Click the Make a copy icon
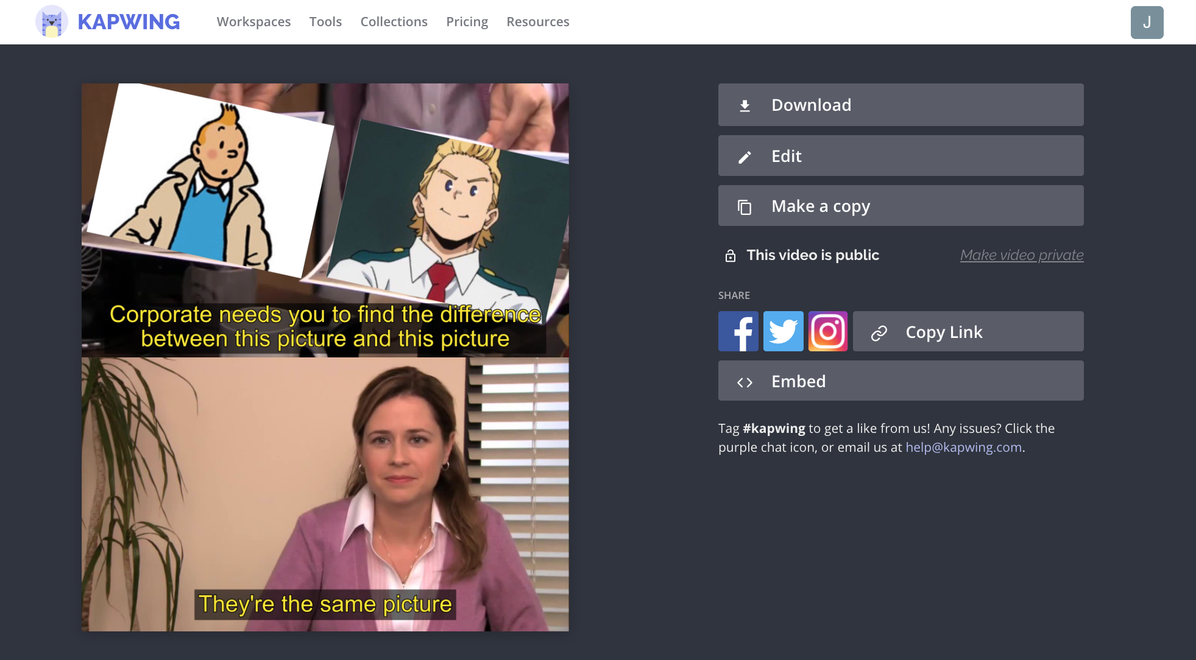 coord(743,206)
